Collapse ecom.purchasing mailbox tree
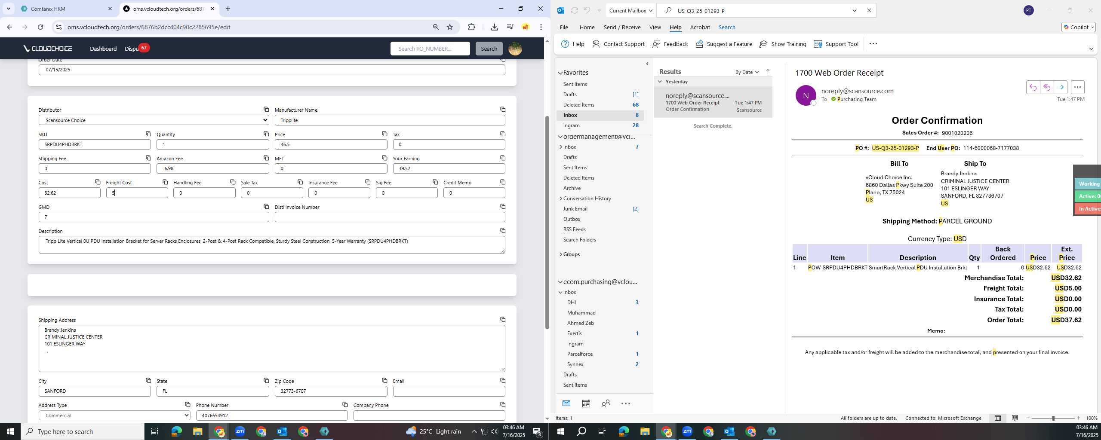This screenshot has width=1101, height=440. point(560,282)
